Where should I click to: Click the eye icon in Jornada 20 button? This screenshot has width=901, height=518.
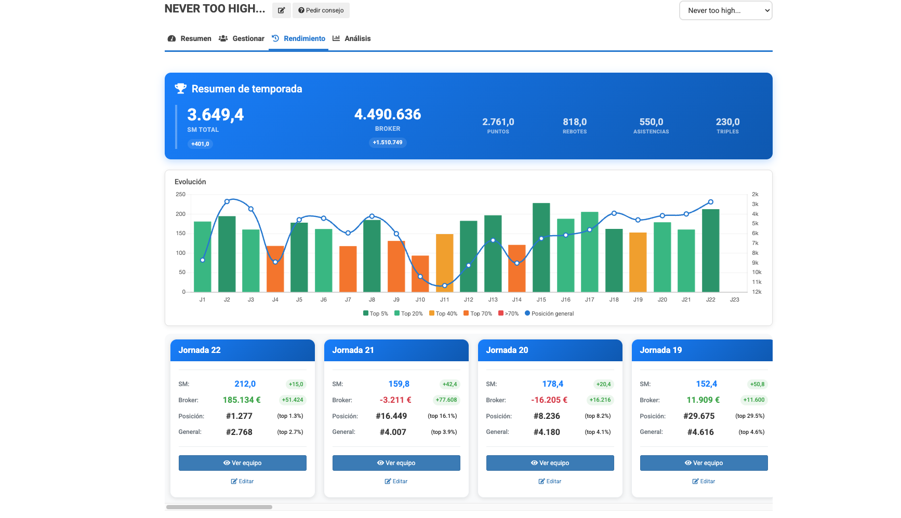click(x=534, y=463)
